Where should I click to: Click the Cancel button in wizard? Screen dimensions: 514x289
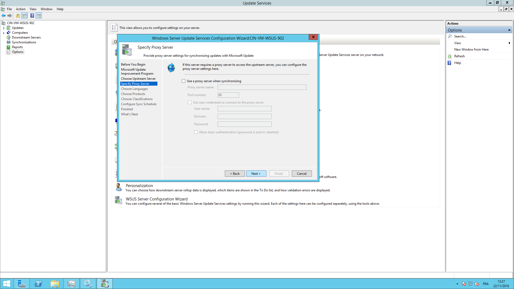302,174
